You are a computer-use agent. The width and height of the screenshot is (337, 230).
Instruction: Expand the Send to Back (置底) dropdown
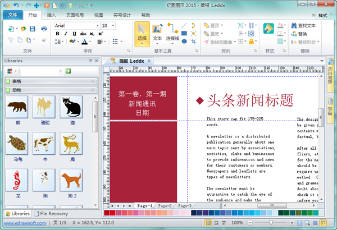tap(222, 34)
